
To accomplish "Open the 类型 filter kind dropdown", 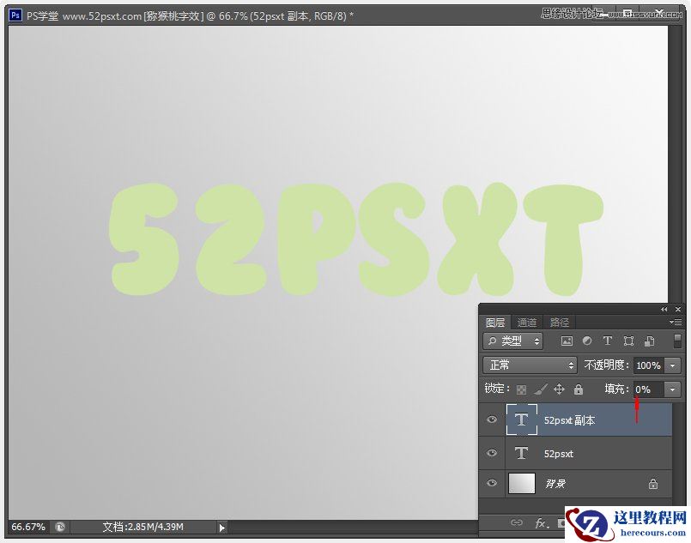I will pos(513,341).
